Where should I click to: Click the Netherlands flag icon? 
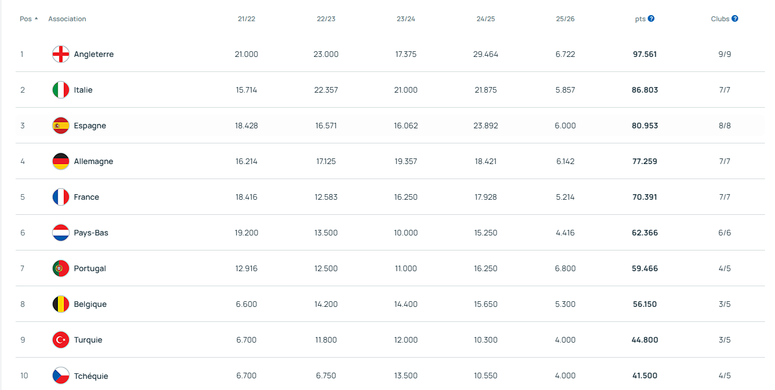coord(61,233)
